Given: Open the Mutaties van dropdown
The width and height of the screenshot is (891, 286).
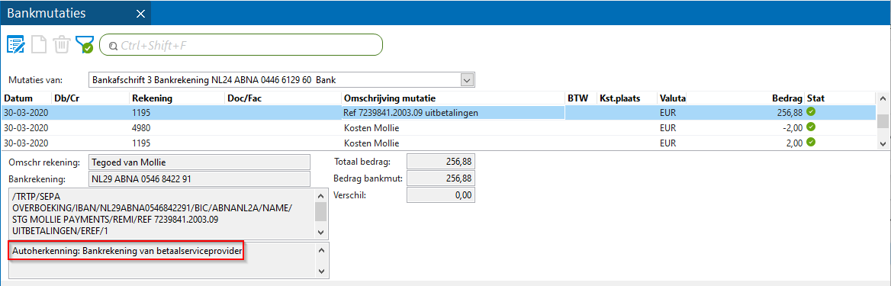Looking at the screenshot, I should pyautogui.click(x=467, y=80).
